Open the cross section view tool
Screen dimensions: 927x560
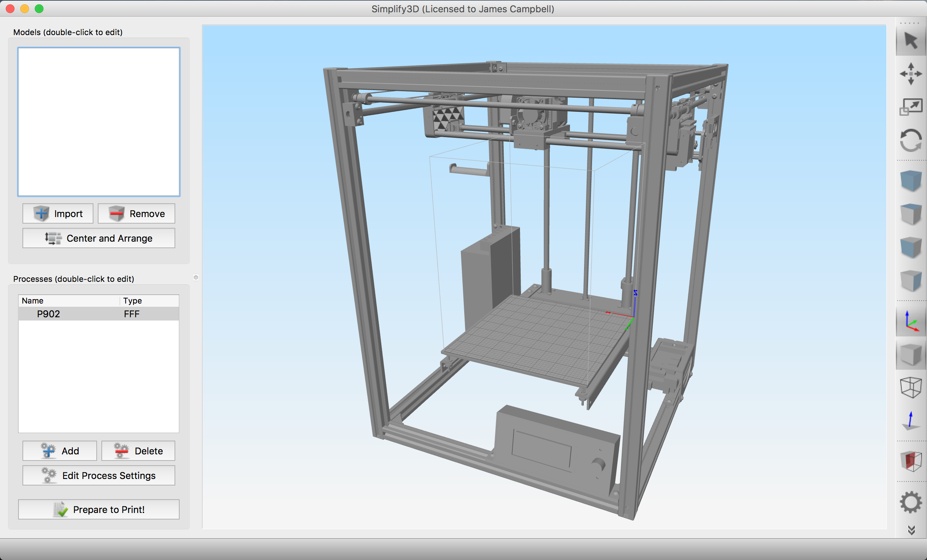[911, 461]
